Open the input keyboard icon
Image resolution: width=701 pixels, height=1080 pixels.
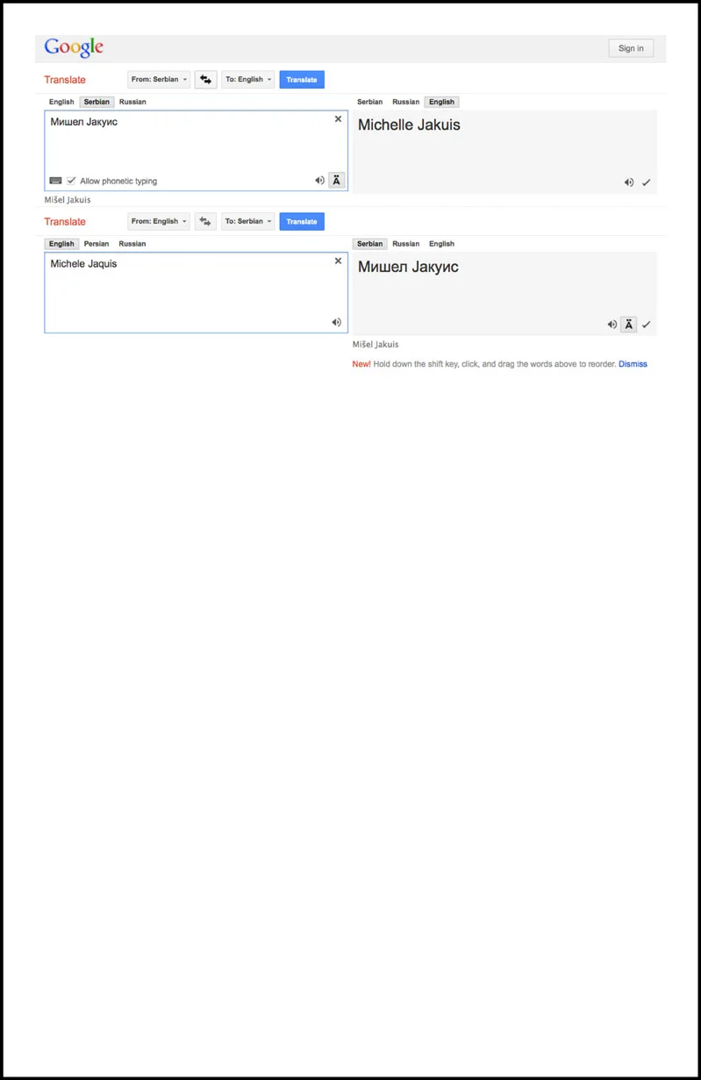[x=55, y=181]
